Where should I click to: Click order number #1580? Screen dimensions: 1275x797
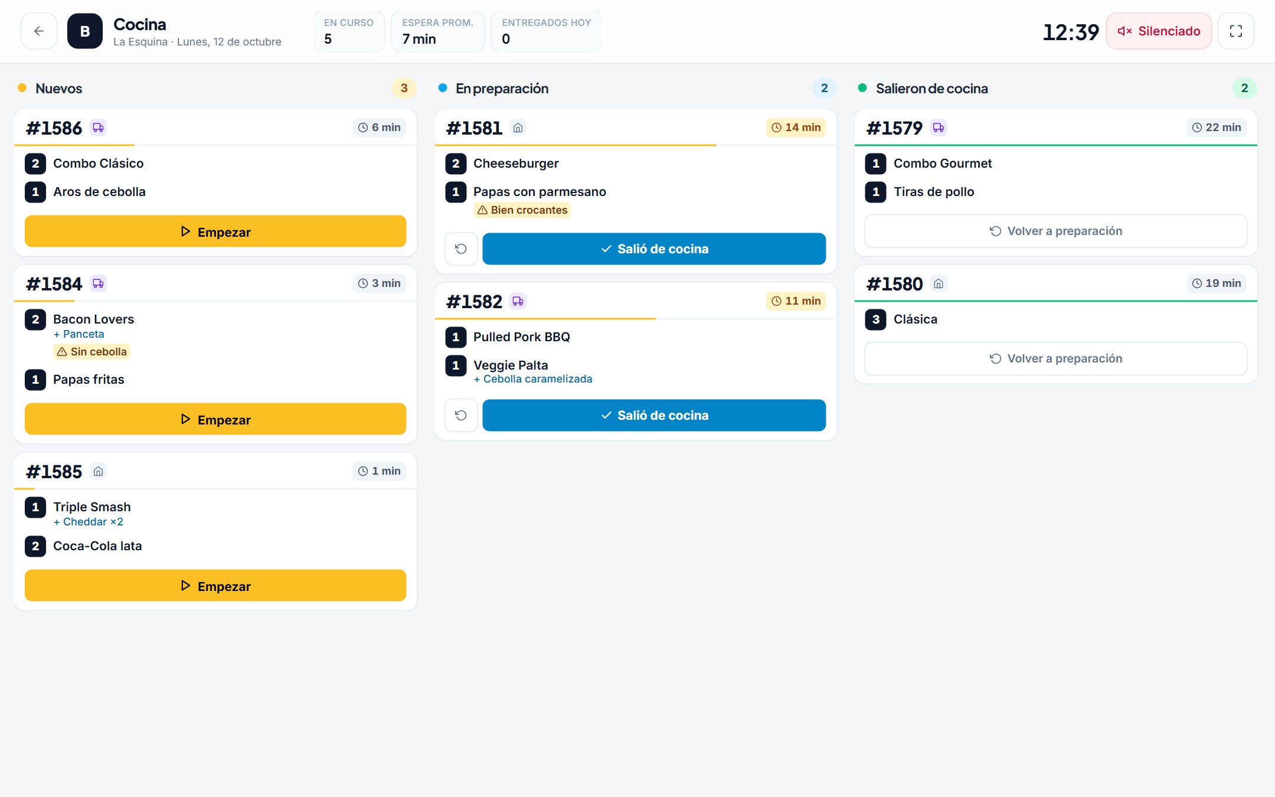[894, 284]
